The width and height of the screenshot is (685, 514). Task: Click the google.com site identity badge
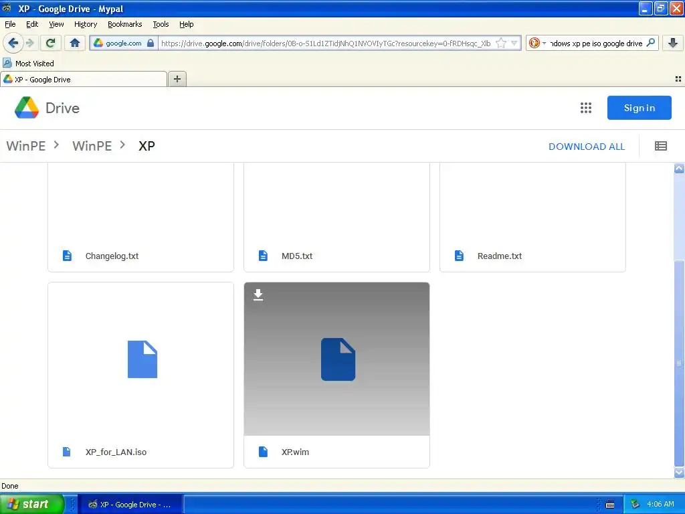point(124,43)
